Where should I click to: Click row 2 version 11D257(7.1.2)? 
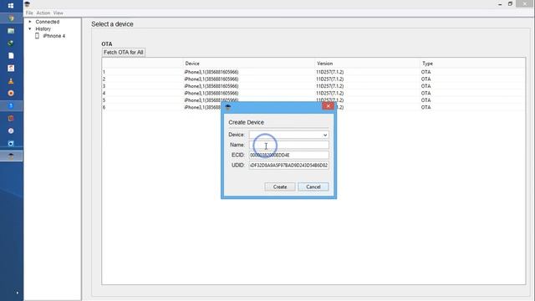(x=330, y=79)
